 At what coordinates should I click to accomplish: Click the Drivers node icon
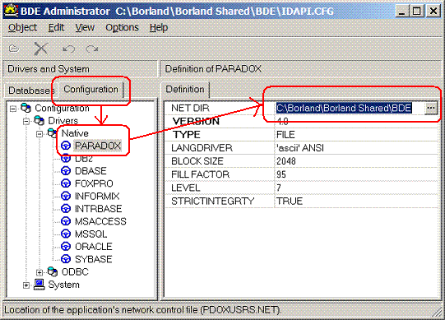[x=39, y=121]
